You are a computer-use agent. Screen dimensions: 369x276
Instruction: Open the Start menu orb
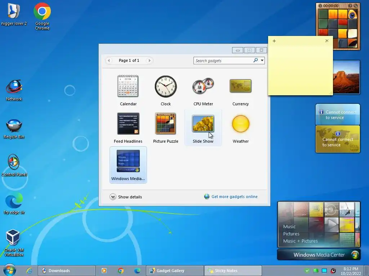[9, 270]
